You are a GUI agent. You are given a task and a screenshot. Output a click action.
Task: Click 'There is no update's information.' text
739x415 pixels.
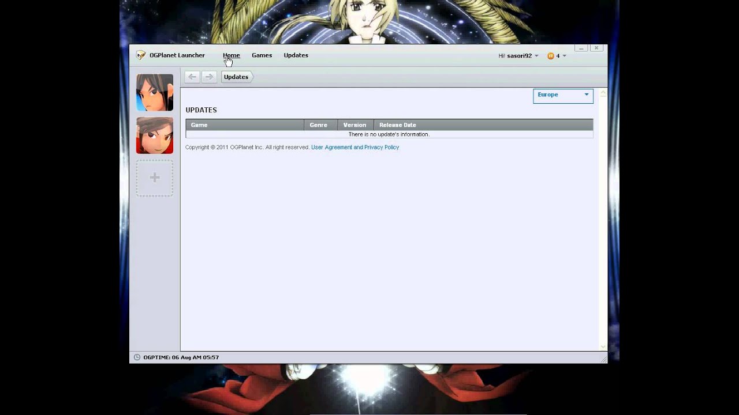389,134
